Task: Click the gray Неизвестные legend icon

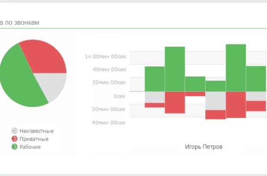Action: pos(14,131)
